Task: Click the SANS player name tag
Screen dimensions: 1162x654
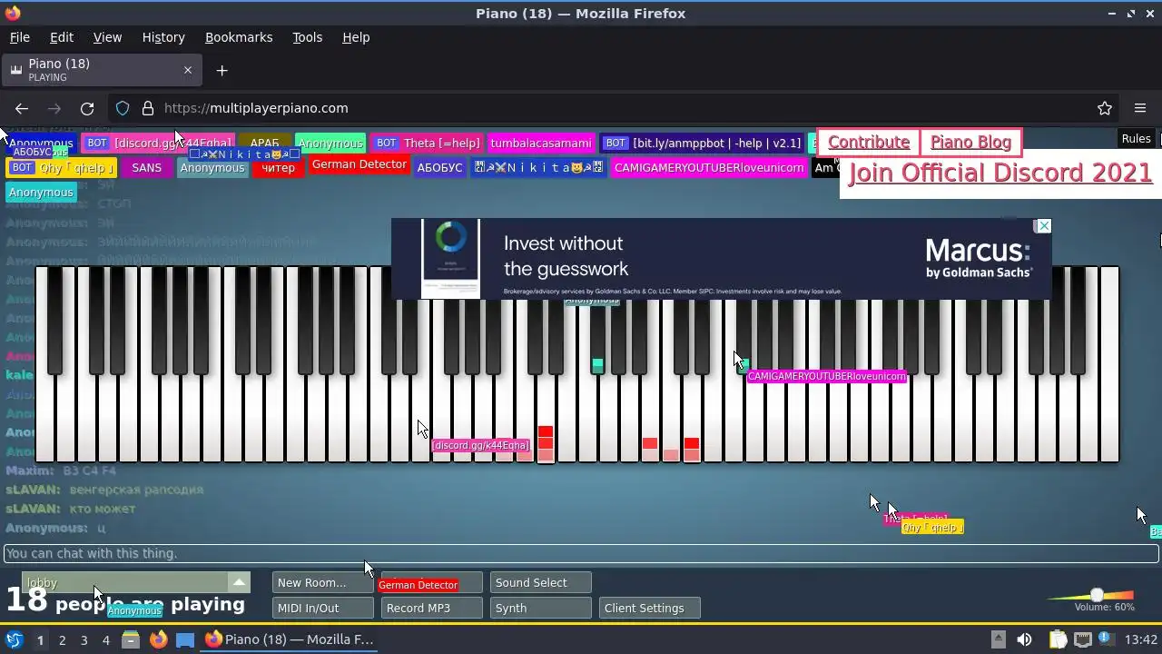Action: coord(146,168)
